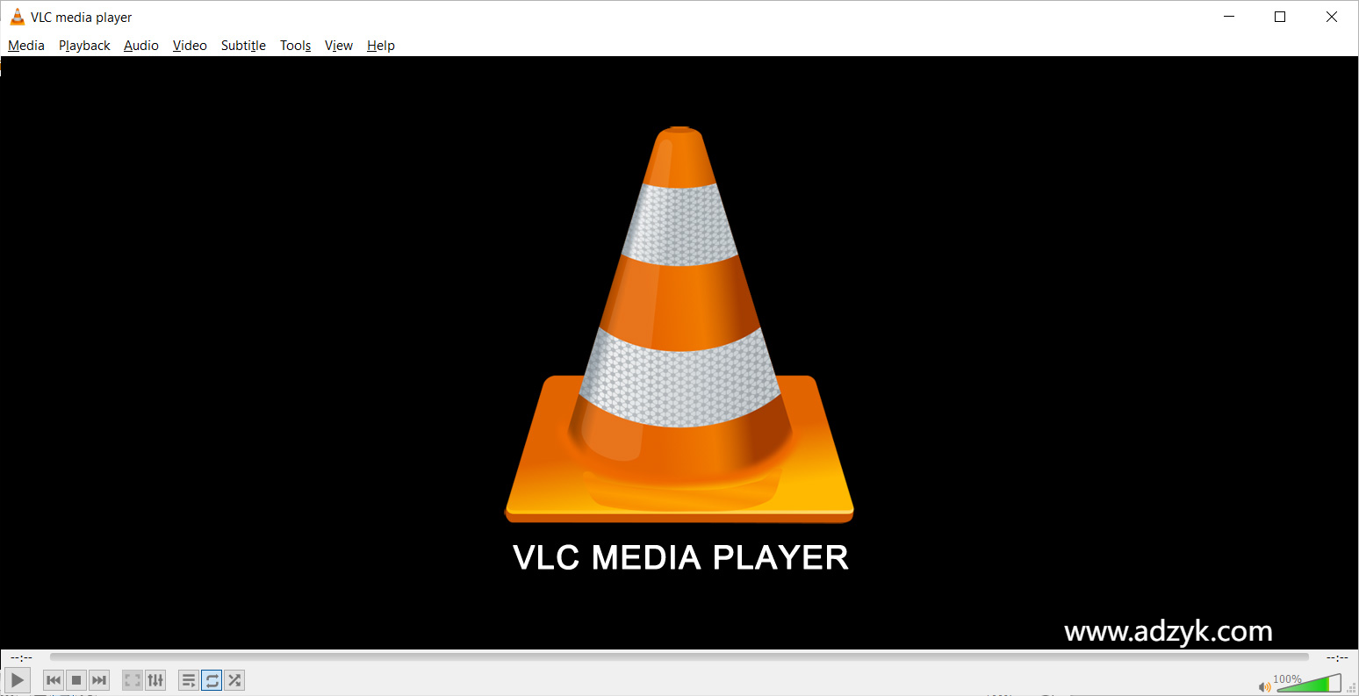Close the VLC media player window

(x=1332, y=17)
